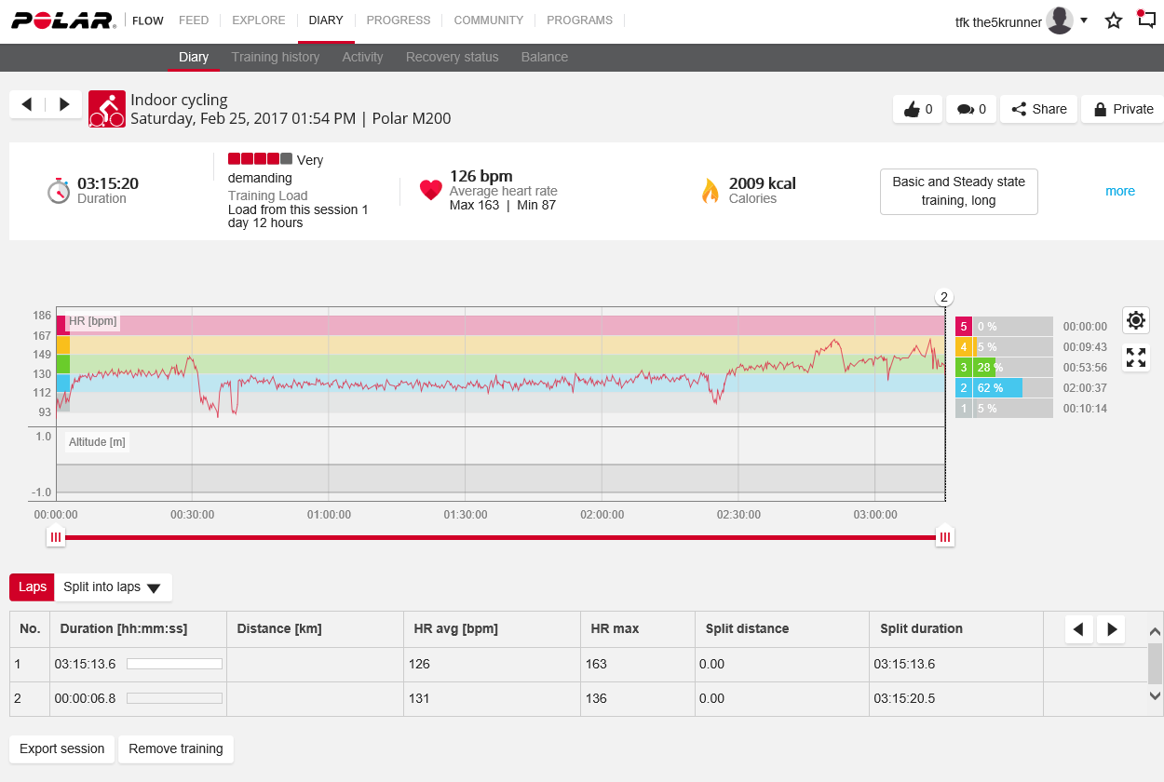Select heart rate zone 3 bar

coord(1004,367)
